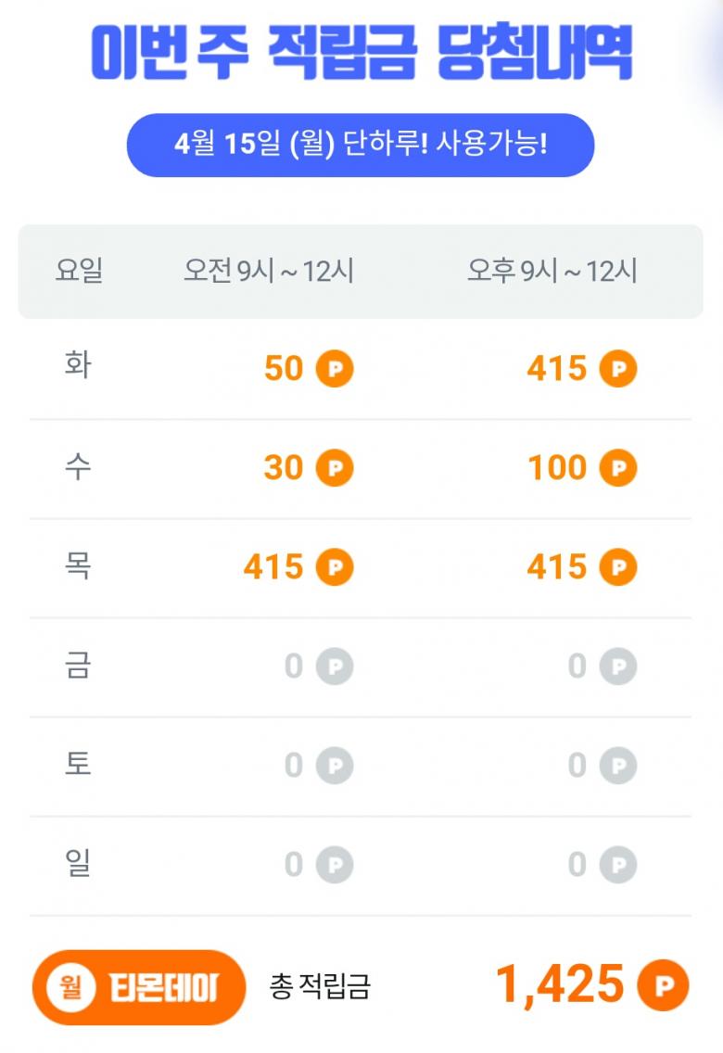Click the orange P coin beside Tuesday morning 50
Viewport: 723px width, 1053px height.
(x=335, y=369)
